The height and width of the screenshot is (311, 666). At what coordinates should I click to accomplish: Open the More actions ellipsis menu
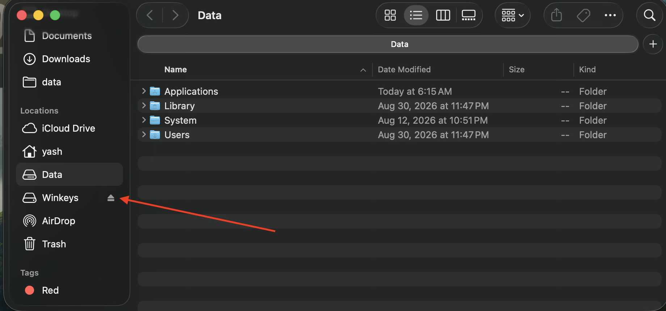click(x=610, y=15)
